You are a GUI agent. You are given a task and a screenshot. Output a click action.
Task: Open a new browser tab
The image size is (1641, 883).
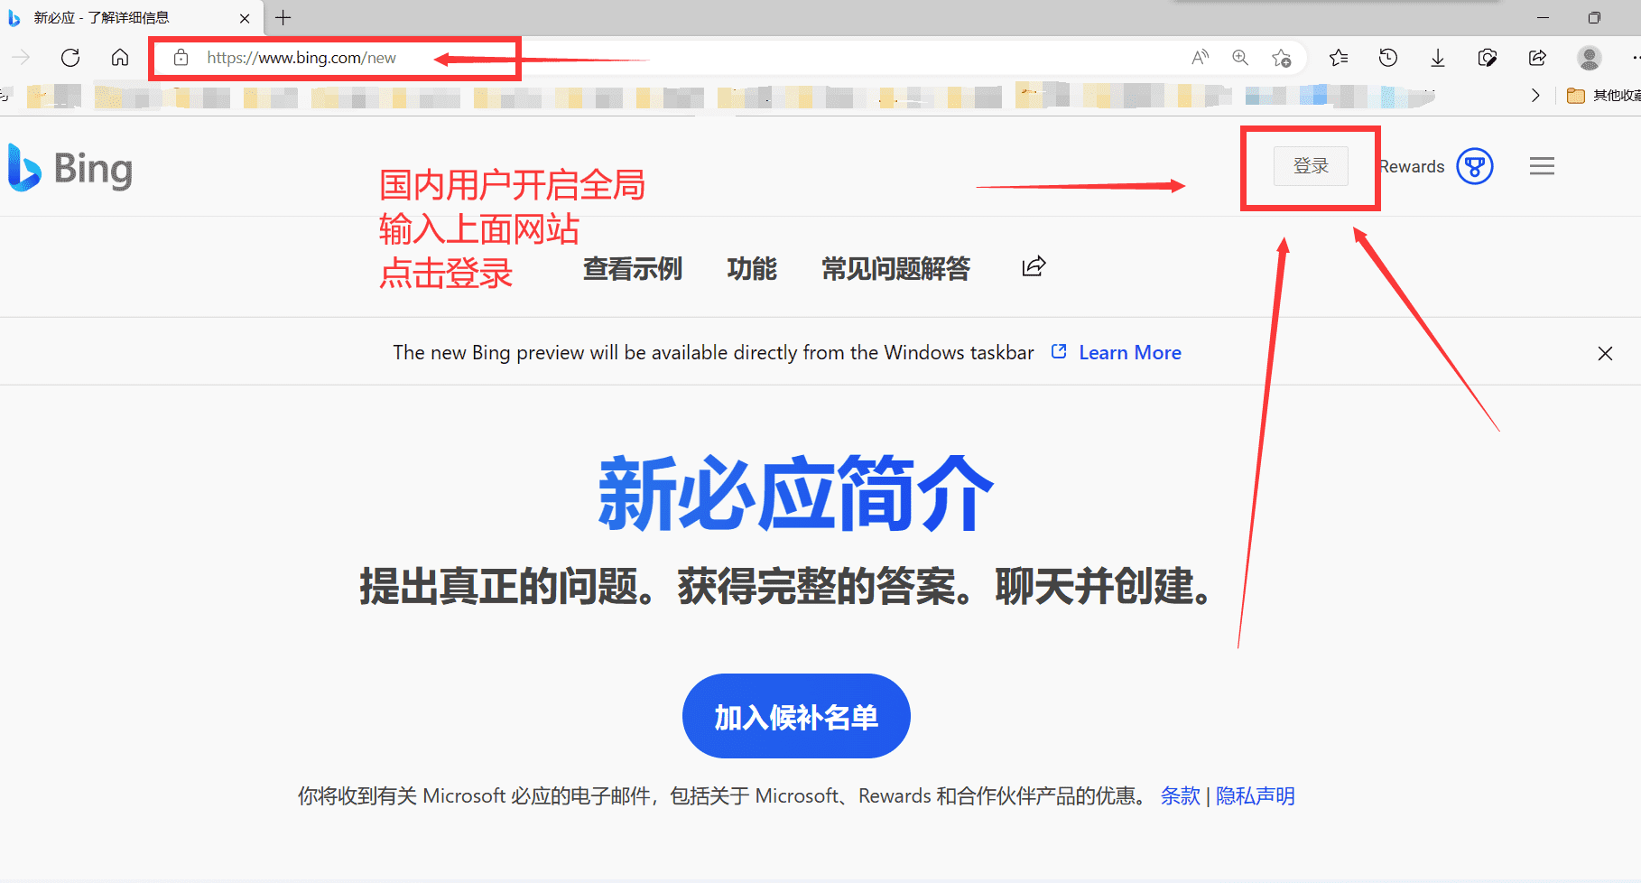(283, 17)
